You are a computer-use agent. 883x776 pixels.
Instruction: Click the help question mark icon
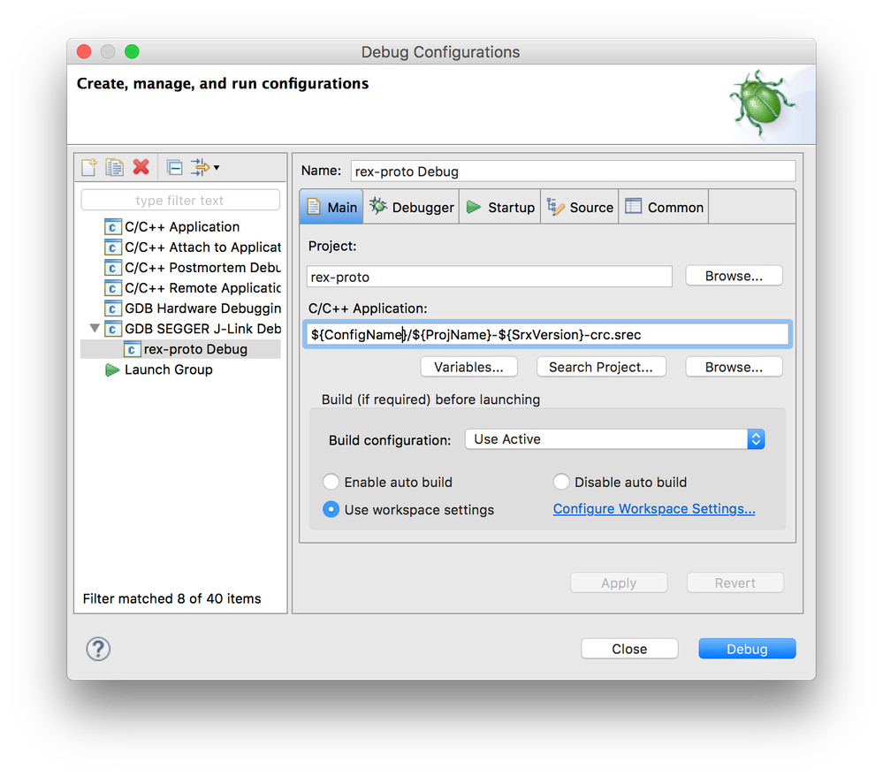pos(97,649)
